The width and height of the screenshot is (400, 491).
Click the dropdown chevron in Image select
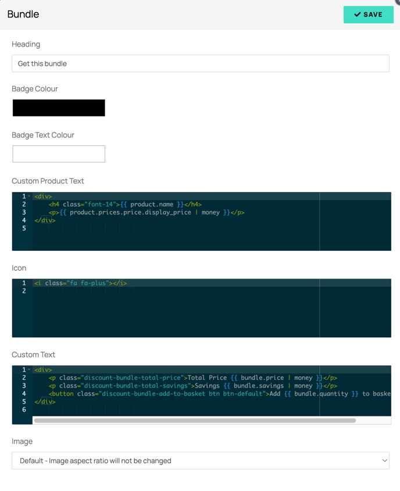click(x=385, y=461)
